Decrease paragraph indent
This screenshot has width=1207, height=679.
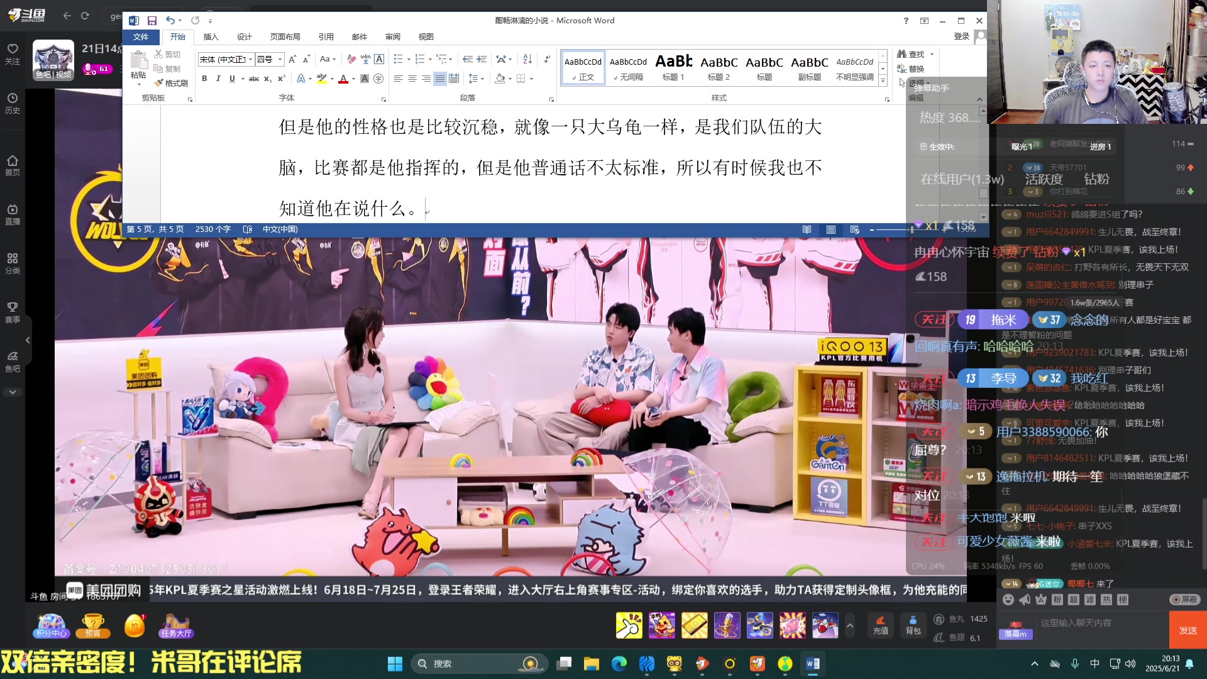(467, 59)
